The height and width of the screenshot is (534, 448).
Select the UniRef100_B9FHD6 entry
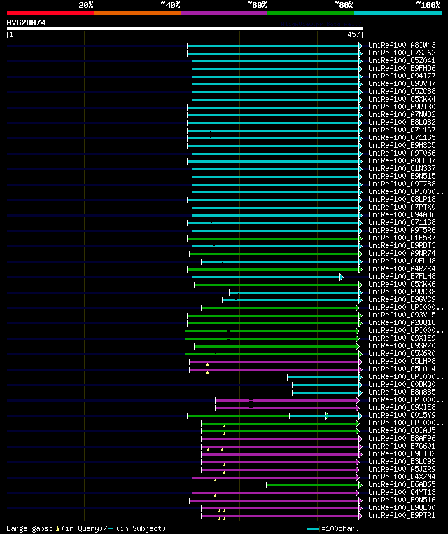tap(402, 68)
